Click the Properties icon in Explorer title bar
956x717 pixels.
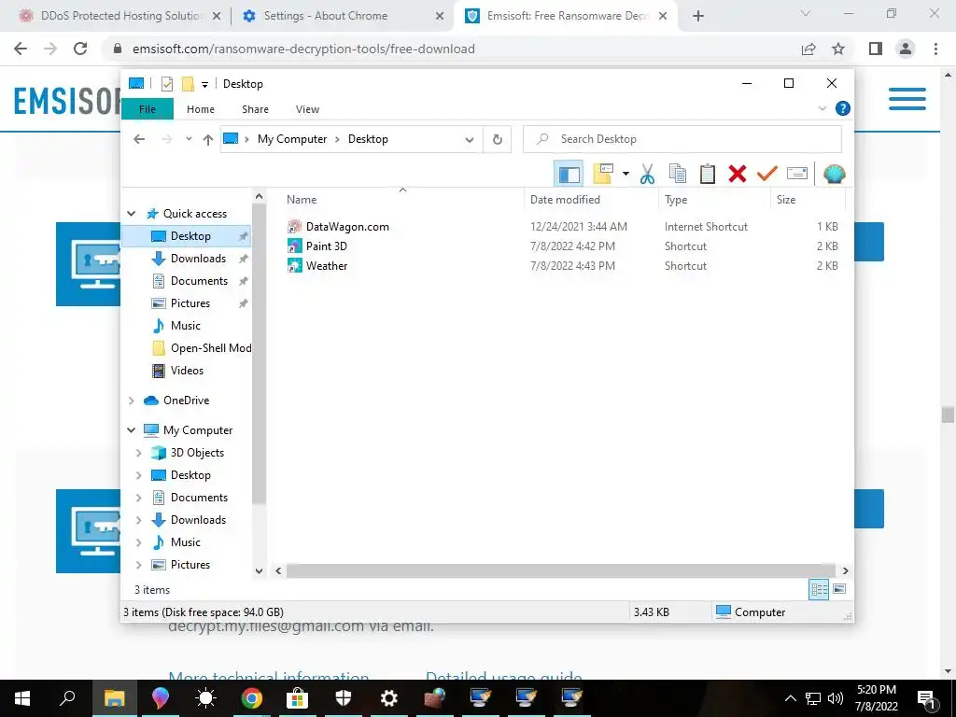point(167,84)
